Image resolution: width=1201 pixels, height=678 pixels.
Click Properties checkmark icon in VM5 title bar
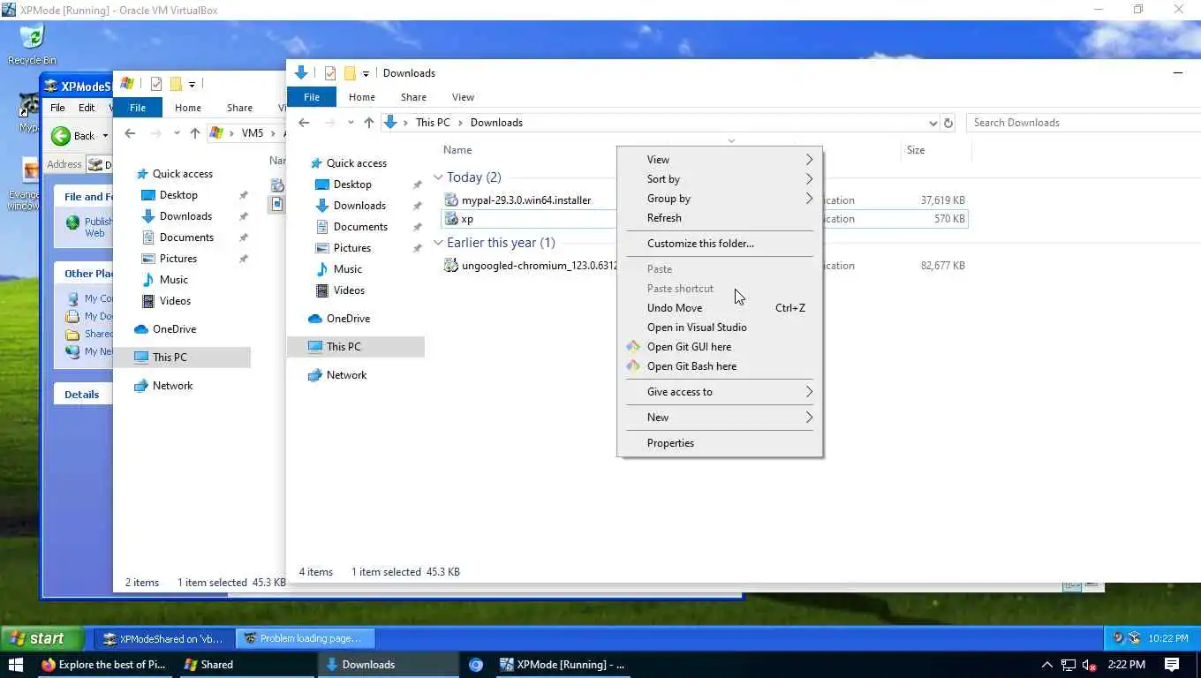pyautogui.click(x=156, y=84)
